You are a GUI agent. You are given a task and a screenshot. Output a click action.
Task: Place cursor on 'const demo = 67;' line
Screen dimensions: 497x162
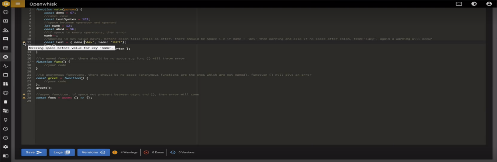(x=60, y=12)
